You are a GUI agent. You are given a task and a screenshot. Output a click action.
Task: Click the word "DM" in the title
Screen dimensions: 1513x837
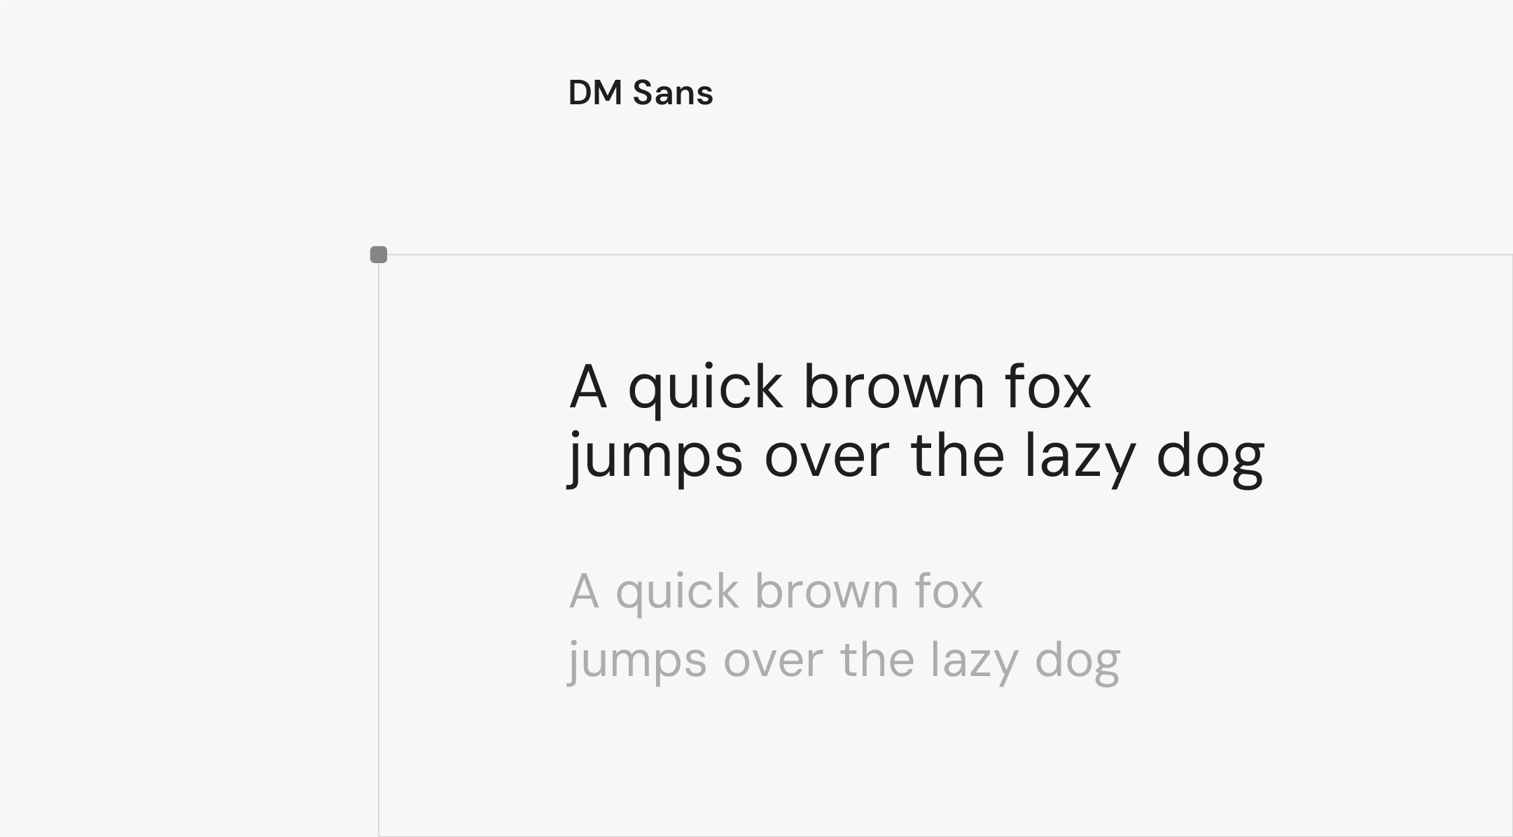pos(595,93)
